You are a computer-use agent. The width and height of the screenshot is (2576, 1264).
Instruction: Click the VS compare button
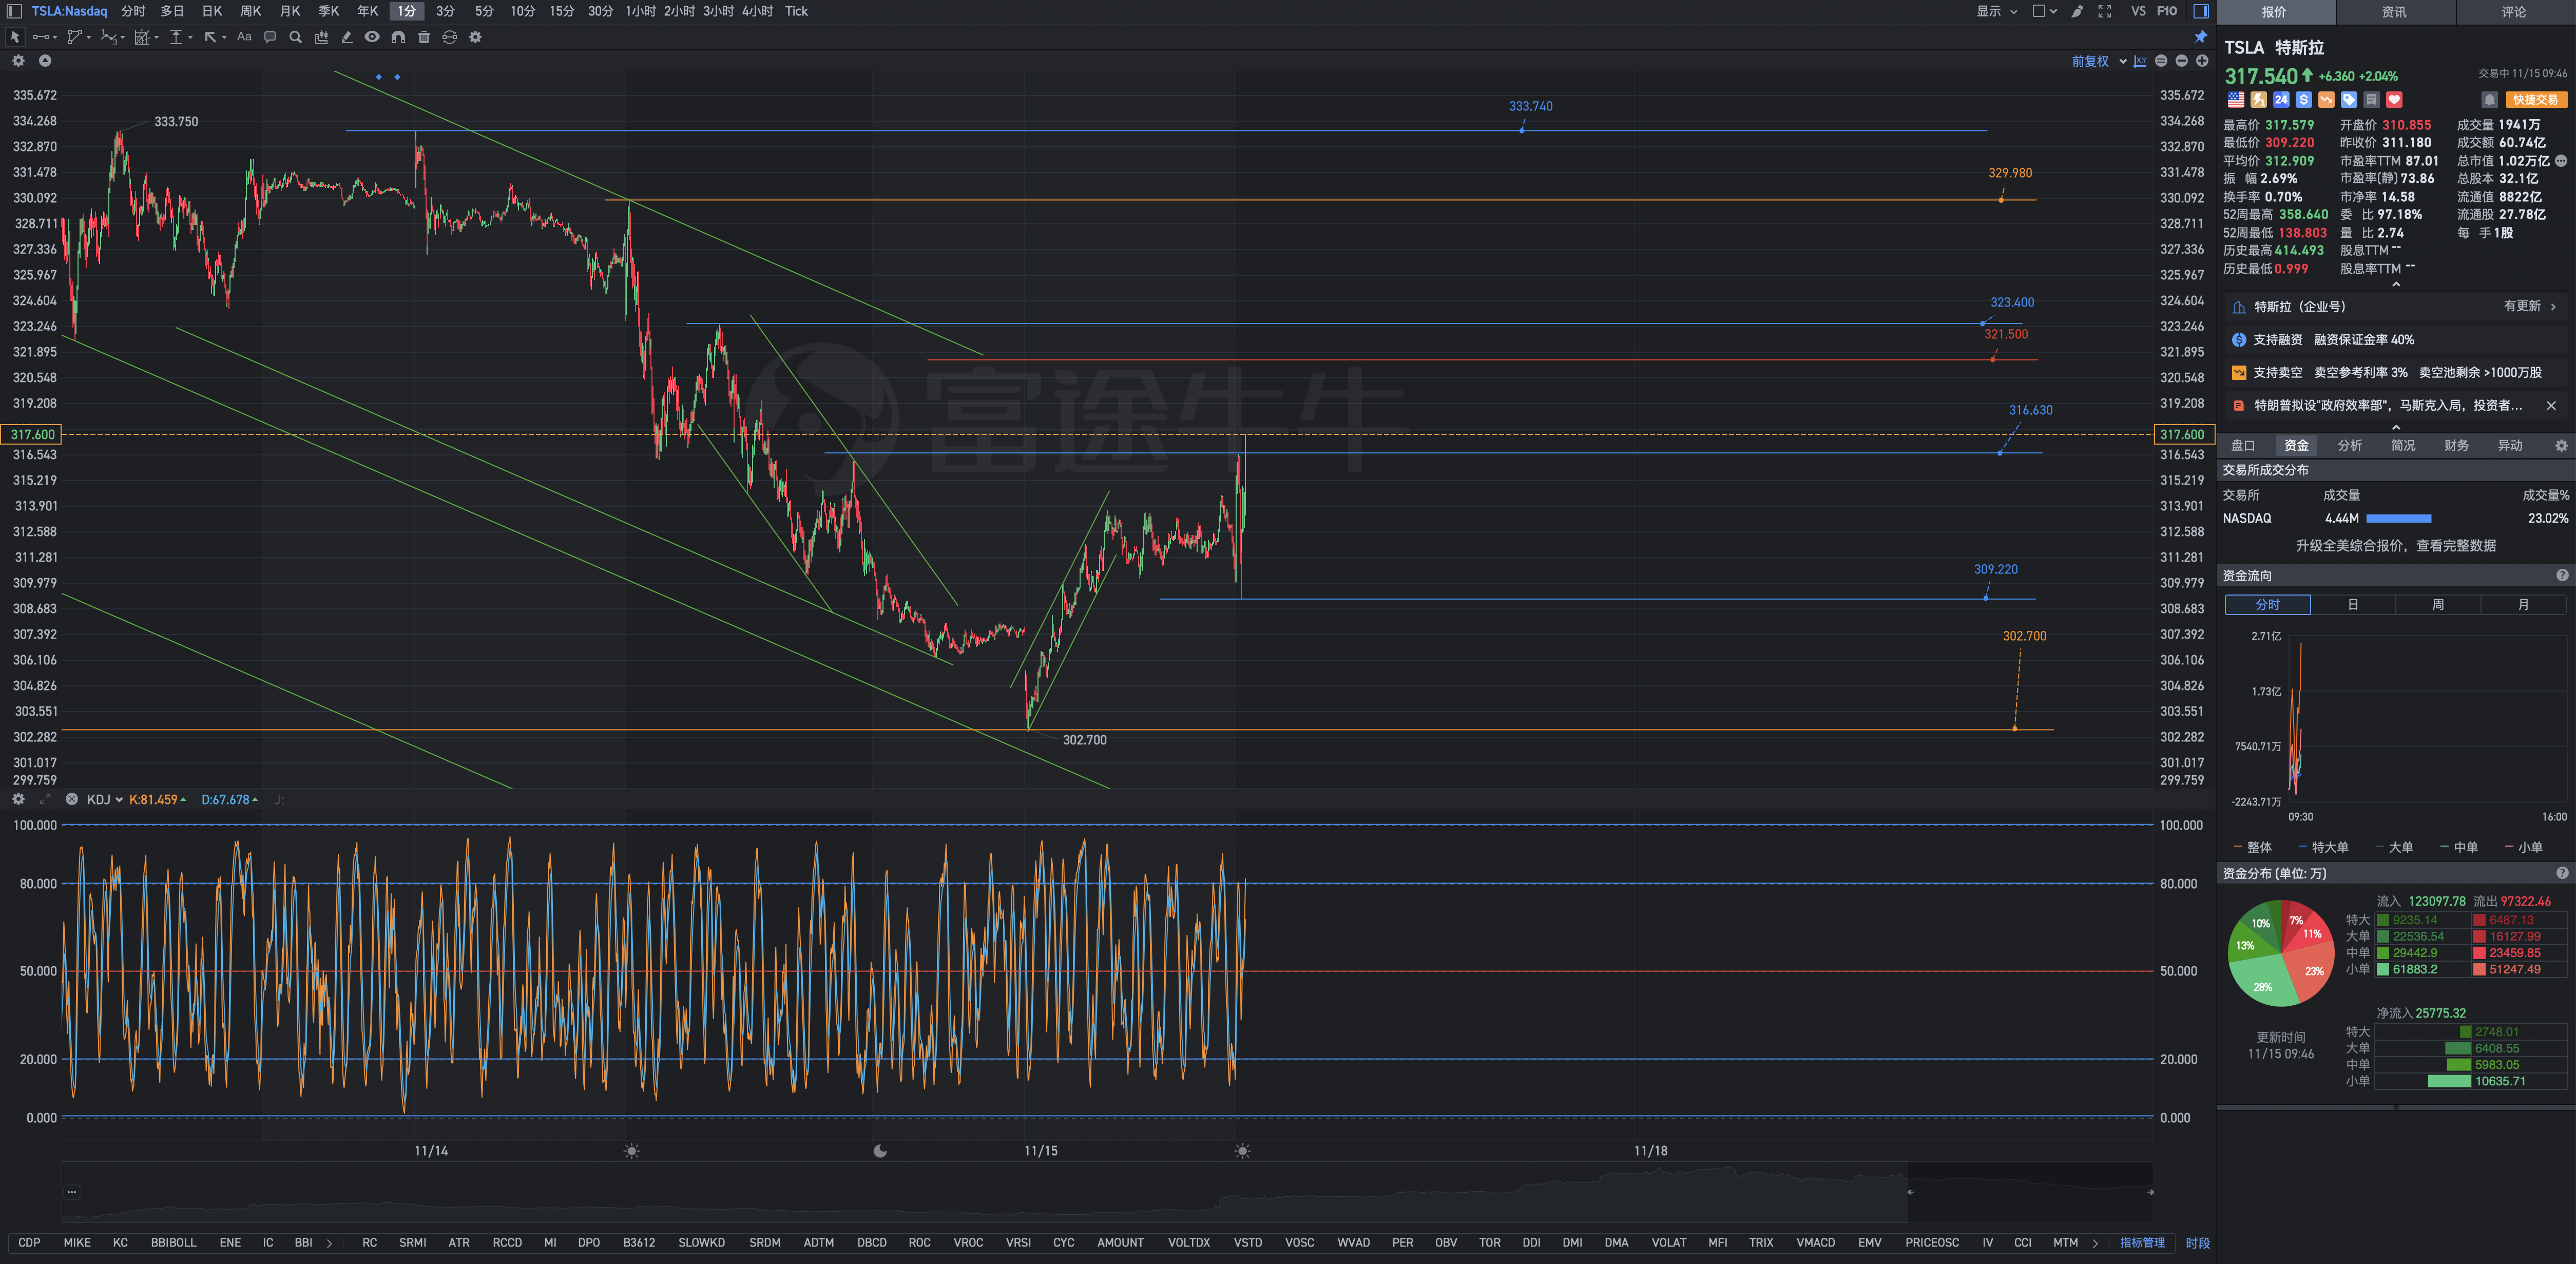point(2138,11)
